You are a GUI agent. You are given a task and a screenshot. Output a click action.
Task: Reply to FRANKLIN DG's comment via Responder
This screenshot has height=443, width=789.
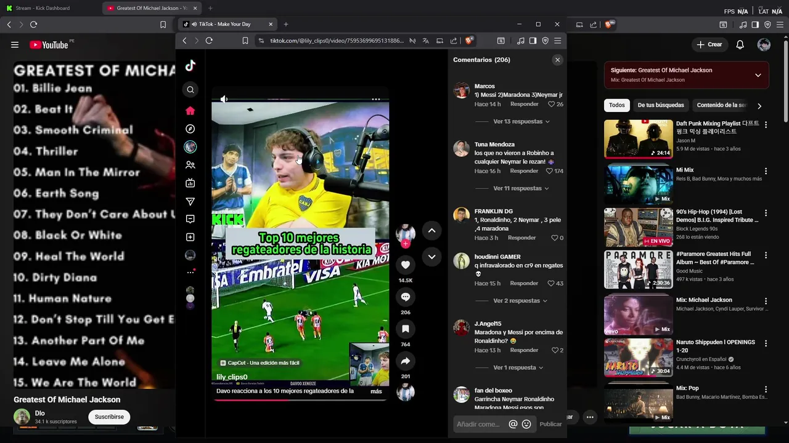pos(521,238)
